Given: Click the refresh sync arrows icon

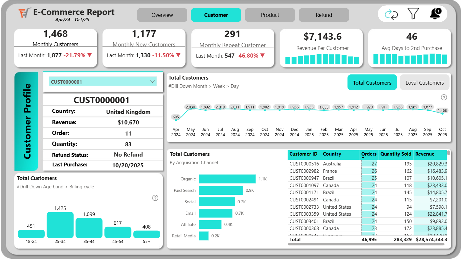Looking at the screenshot, I should (391, 14).
